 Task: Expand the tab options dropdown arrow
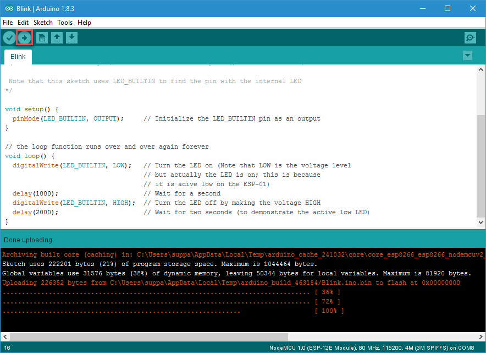pos(467,56)
